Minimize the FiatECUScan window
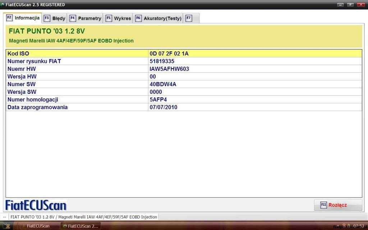The width and height of the screenshot is (368, 230). pos(340,4)
